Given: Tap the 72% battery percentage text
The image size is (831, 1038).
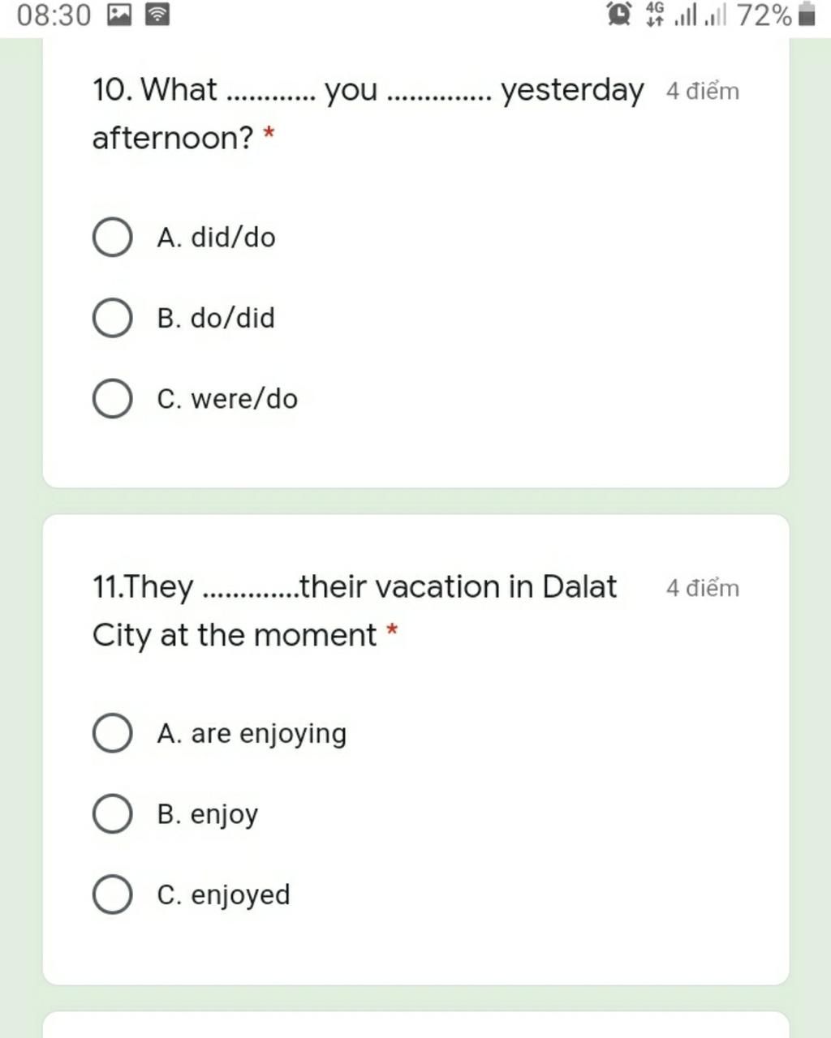Looking at the screenshot, I should (x=764, y=15).
